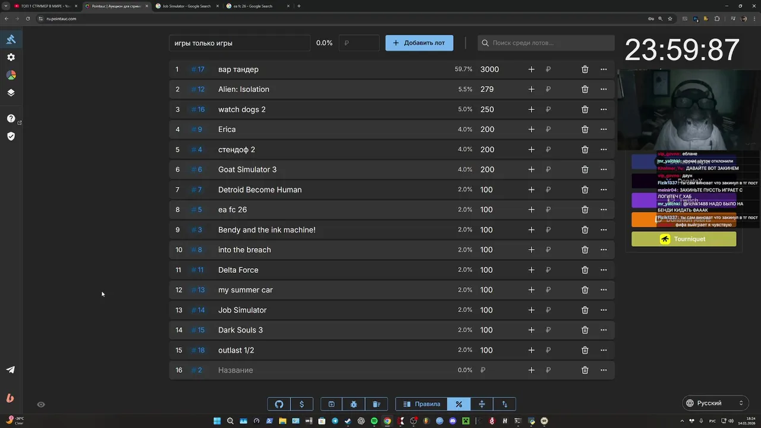
Task: Open Правила rules button
Action: coord(422,404)
